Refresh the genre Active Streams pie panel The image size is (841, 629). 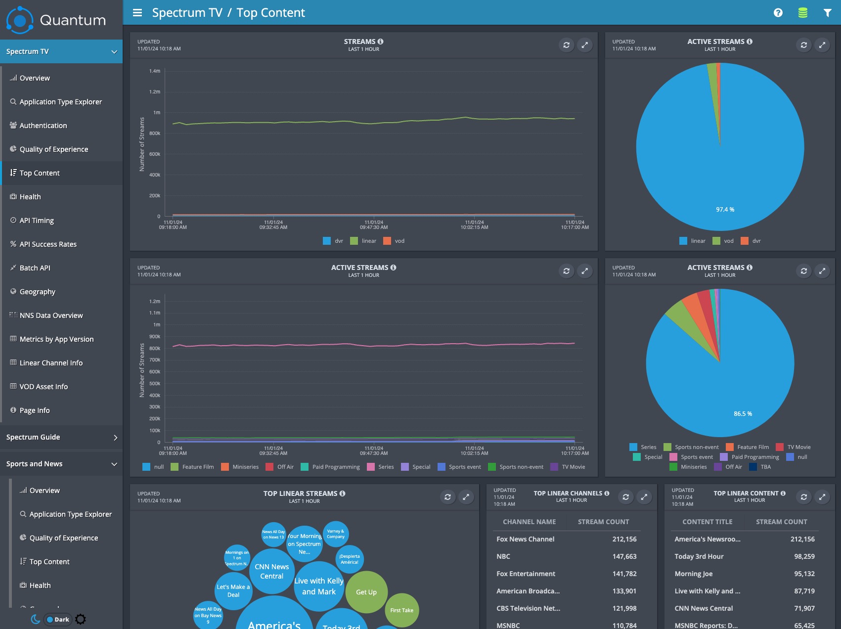(804, 271)
